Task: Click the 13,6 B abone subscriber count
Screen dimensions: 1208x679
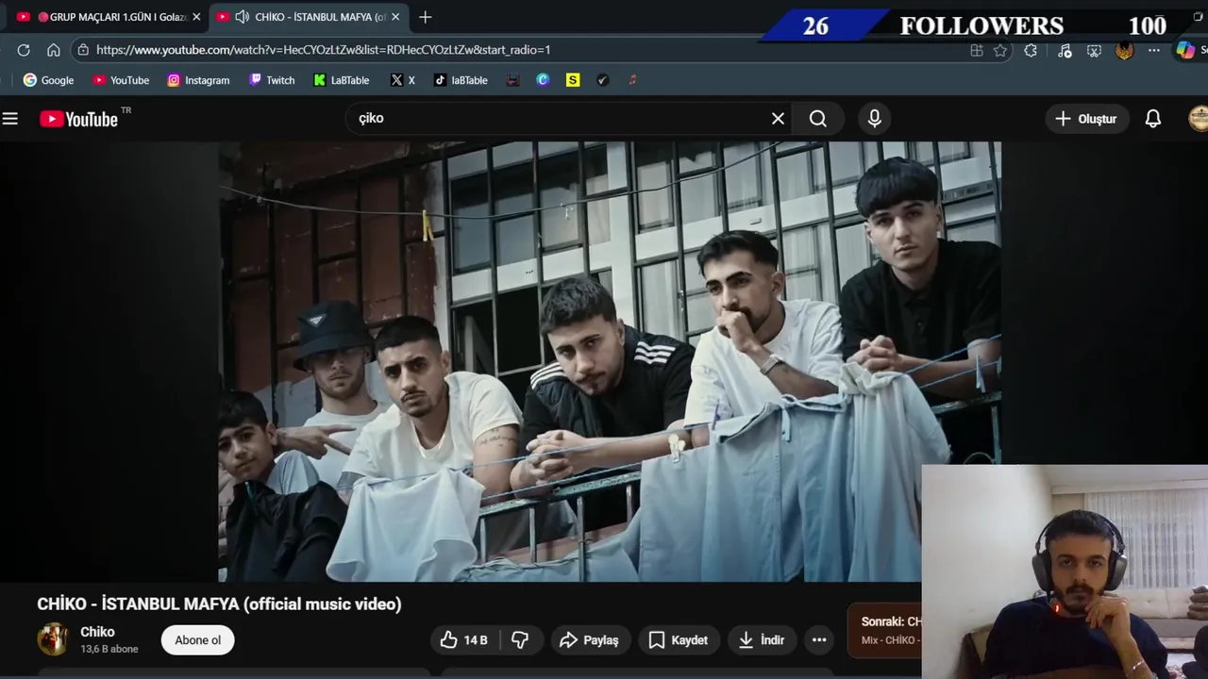Action: [x=109, y=650]
